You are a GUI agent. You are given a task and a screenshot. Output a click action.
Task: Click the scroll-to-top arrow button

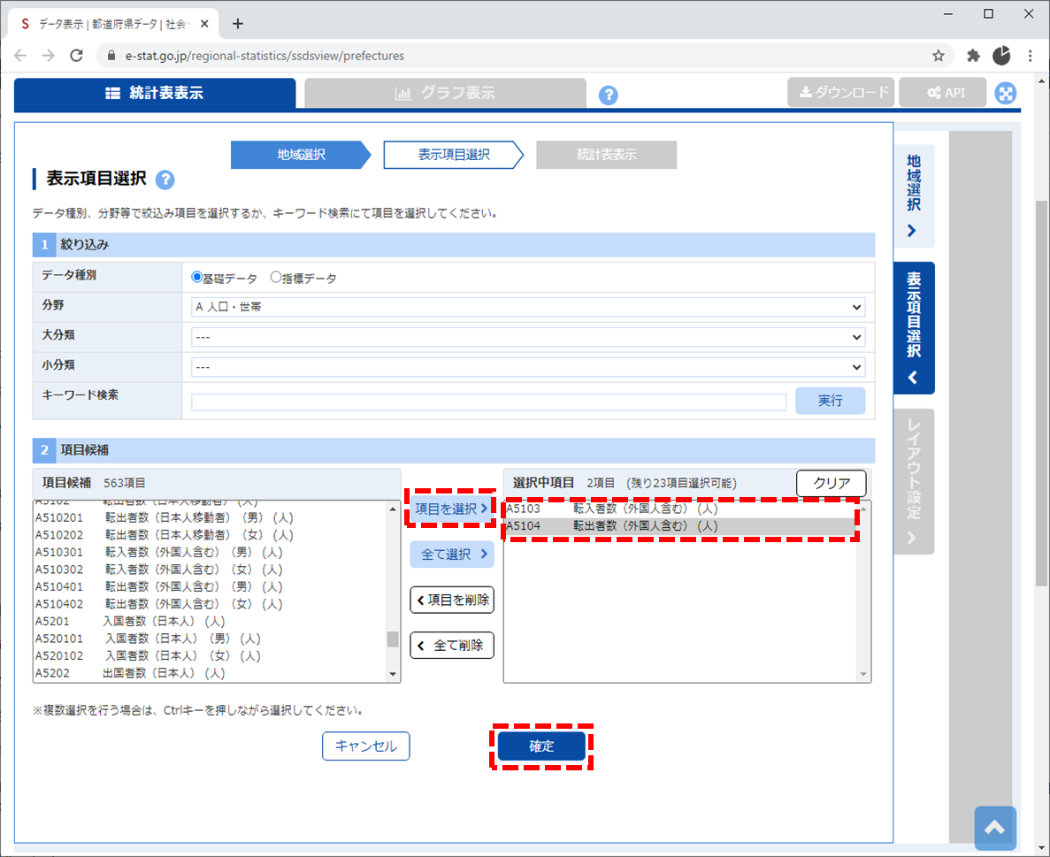click(x=995, y=828)
